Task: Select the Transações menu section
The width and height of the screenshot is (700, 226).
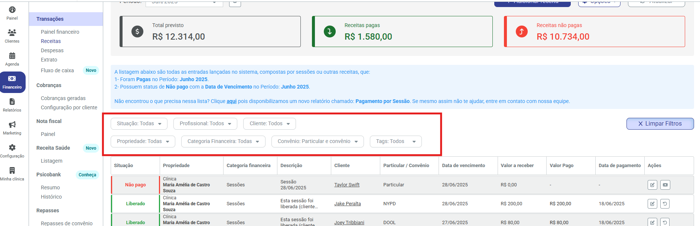Action: click(66, 19)
